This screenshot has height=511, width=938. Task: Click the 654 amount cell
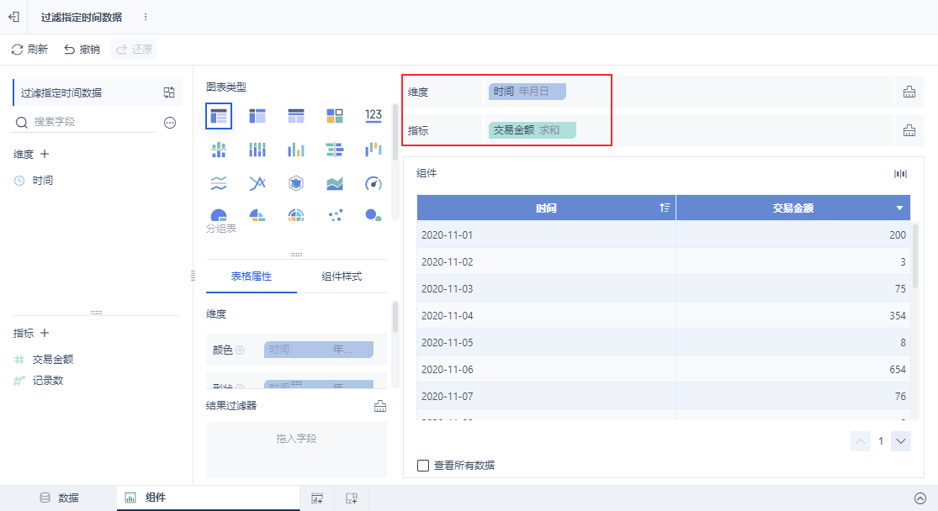[x=793, y=369]
